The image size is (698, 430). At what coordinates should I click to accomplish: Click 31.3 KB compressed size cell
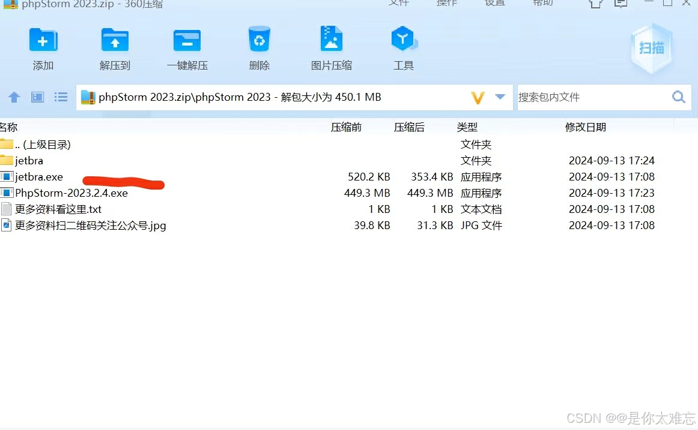[x=435, y=225]
